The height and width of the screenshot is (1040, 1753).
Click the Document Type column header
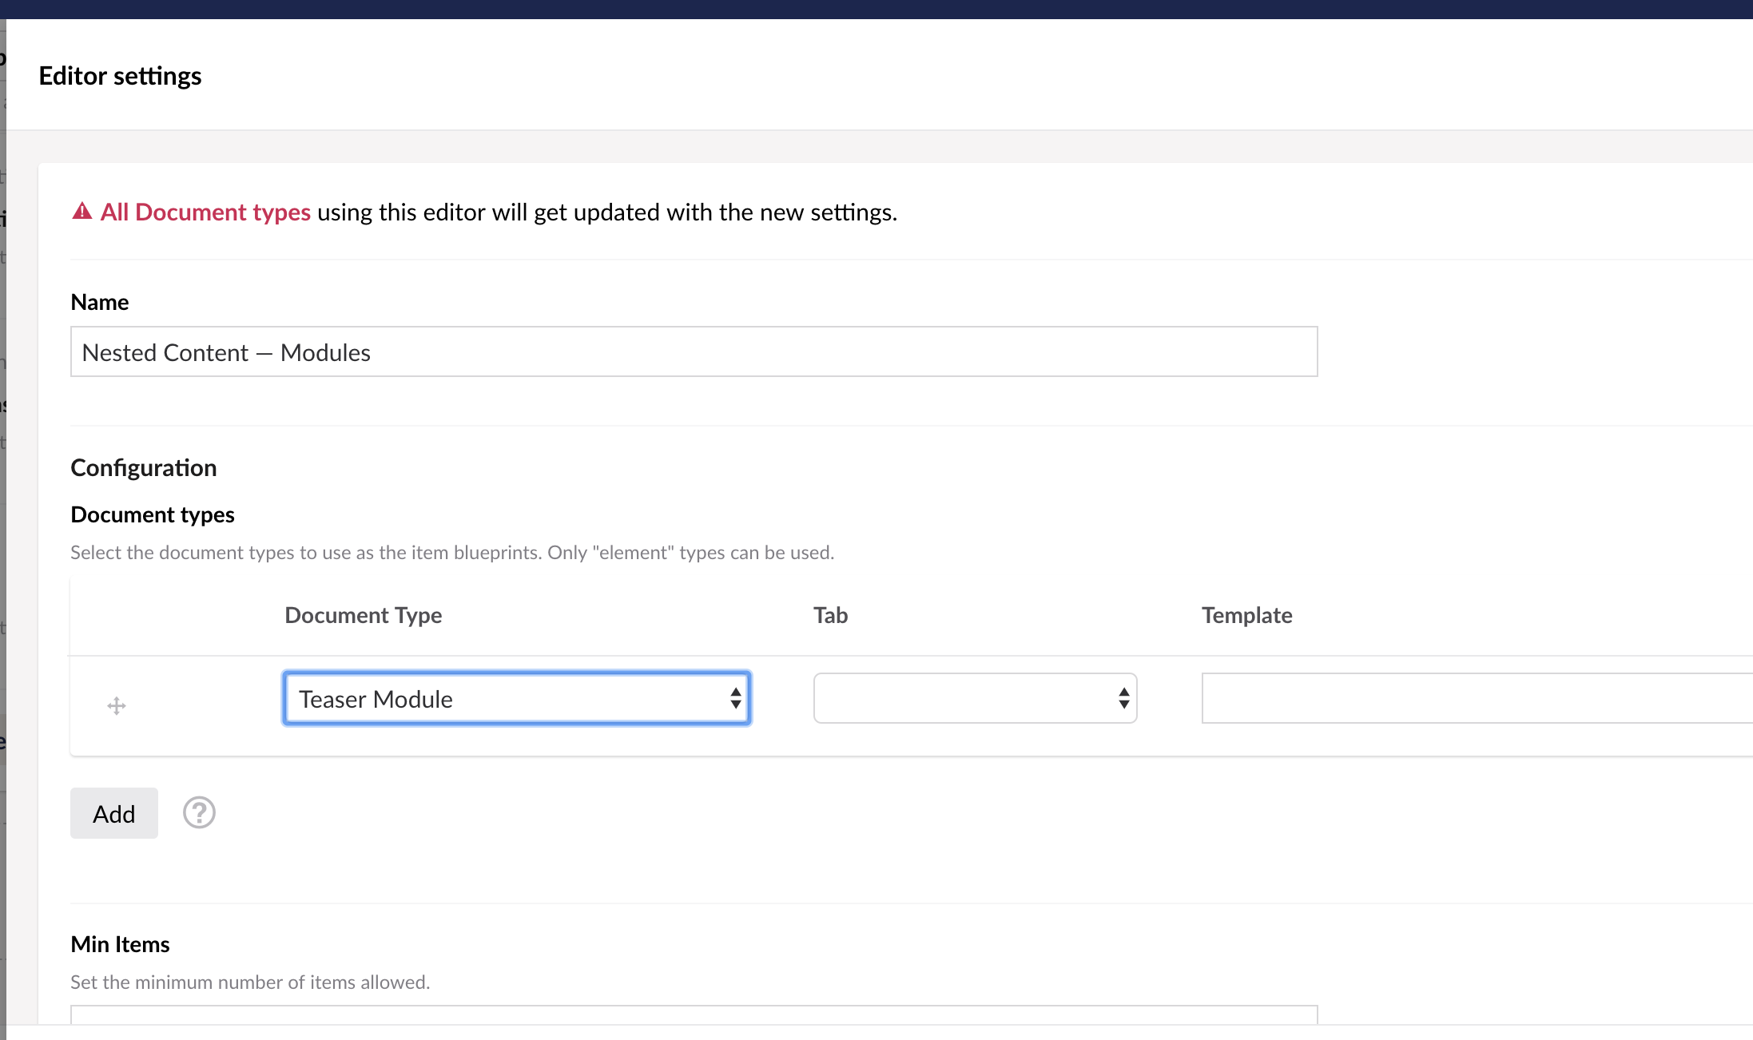[x=363, y=615]
